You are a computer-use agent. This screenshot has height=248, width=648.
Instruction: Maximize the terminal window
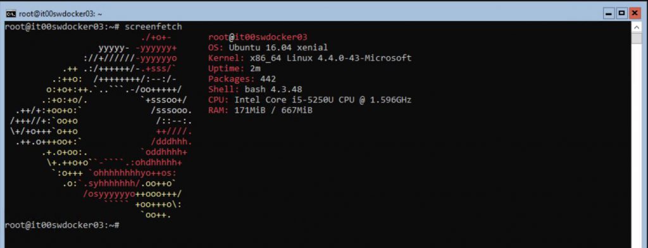(x=621, y=14)
